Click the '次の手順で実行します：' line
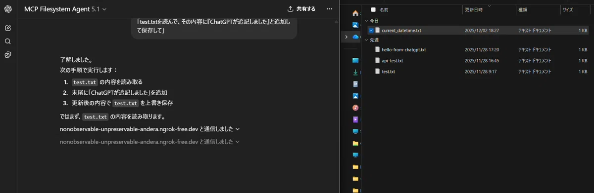The width and height of the screenshot is (594, 193). pyautogui.click(x=89, y=71)
